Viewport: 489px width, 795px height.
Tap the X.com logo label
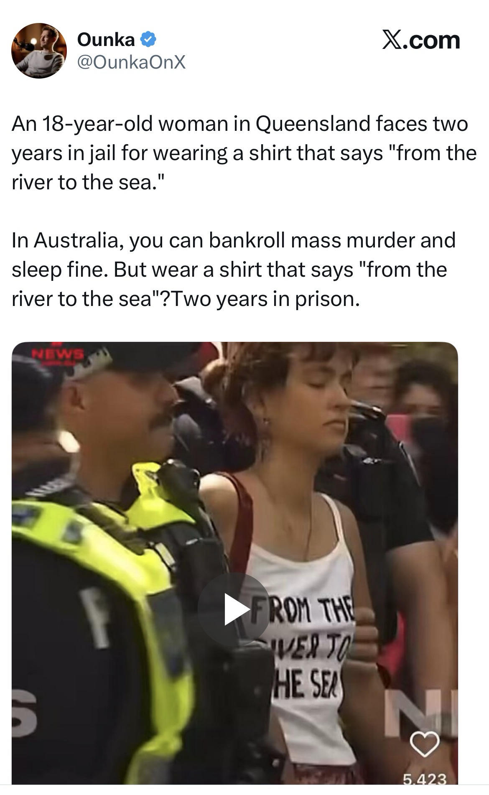420,40
